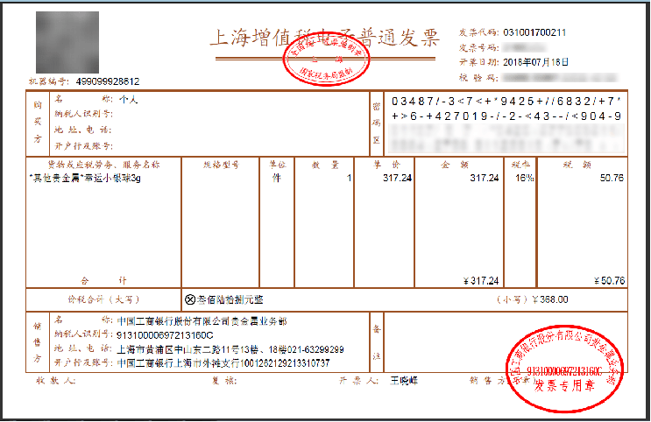Click the blurred QR code image
651x422 pixels.
click(x=67, y=42)
